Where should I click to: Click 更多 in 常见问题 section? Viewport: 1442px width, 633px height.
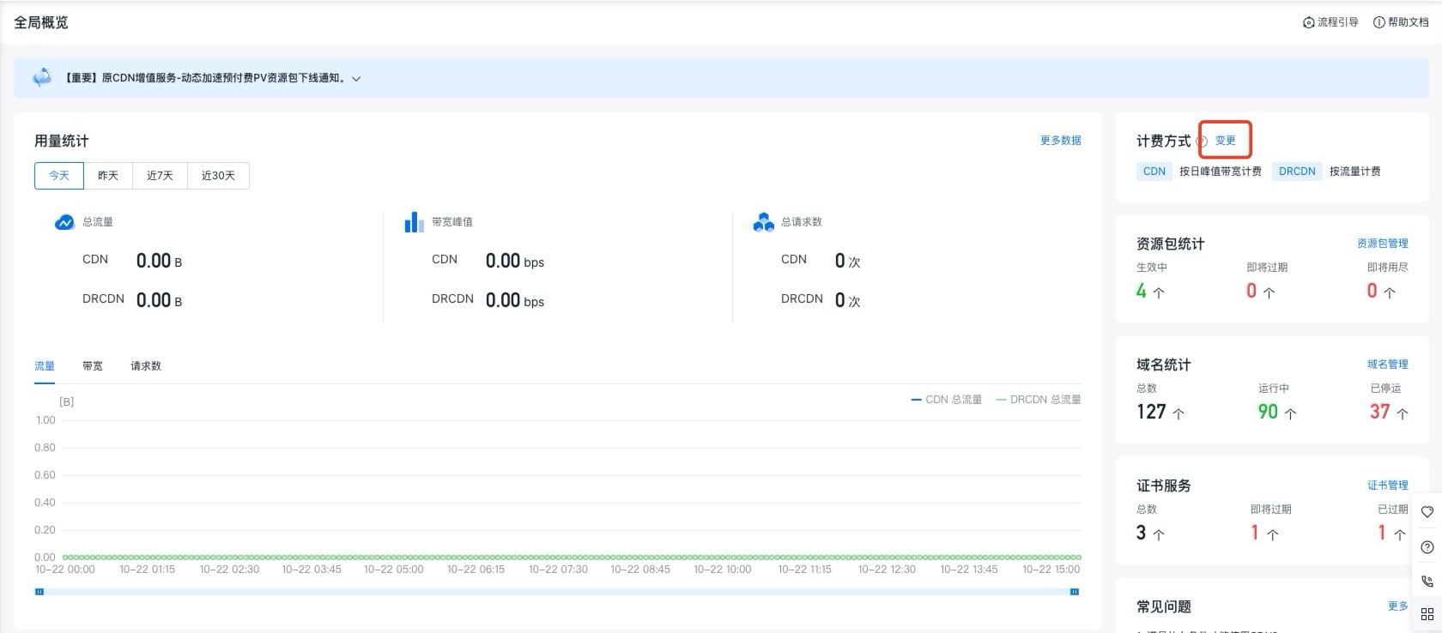[x=1398, y=606]
